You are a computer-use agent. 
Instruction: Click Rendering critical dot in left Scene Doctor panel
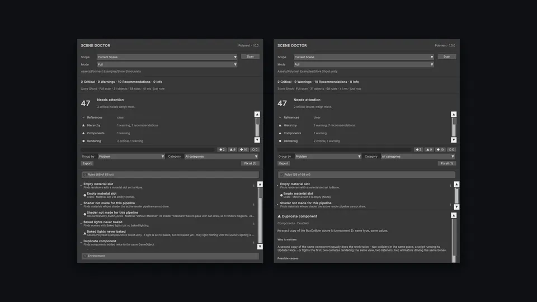83,141
